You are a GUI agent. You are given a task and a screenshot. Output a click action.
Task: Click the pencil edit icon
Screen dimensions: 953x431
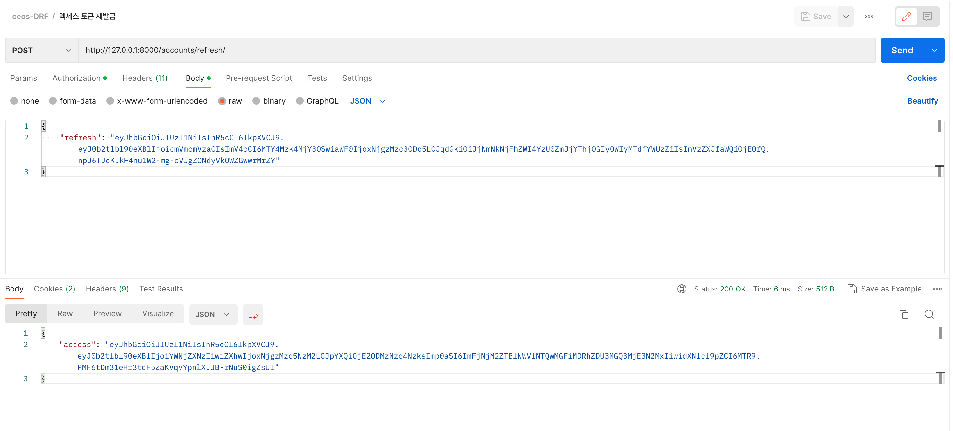click(906, 17)
